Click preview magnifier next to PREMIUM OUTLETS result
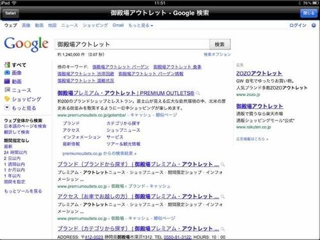 198,93
